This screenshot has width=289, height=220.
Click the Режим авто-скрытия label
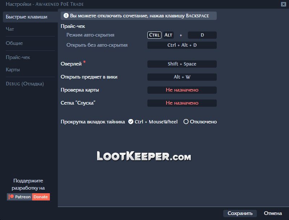90,35
